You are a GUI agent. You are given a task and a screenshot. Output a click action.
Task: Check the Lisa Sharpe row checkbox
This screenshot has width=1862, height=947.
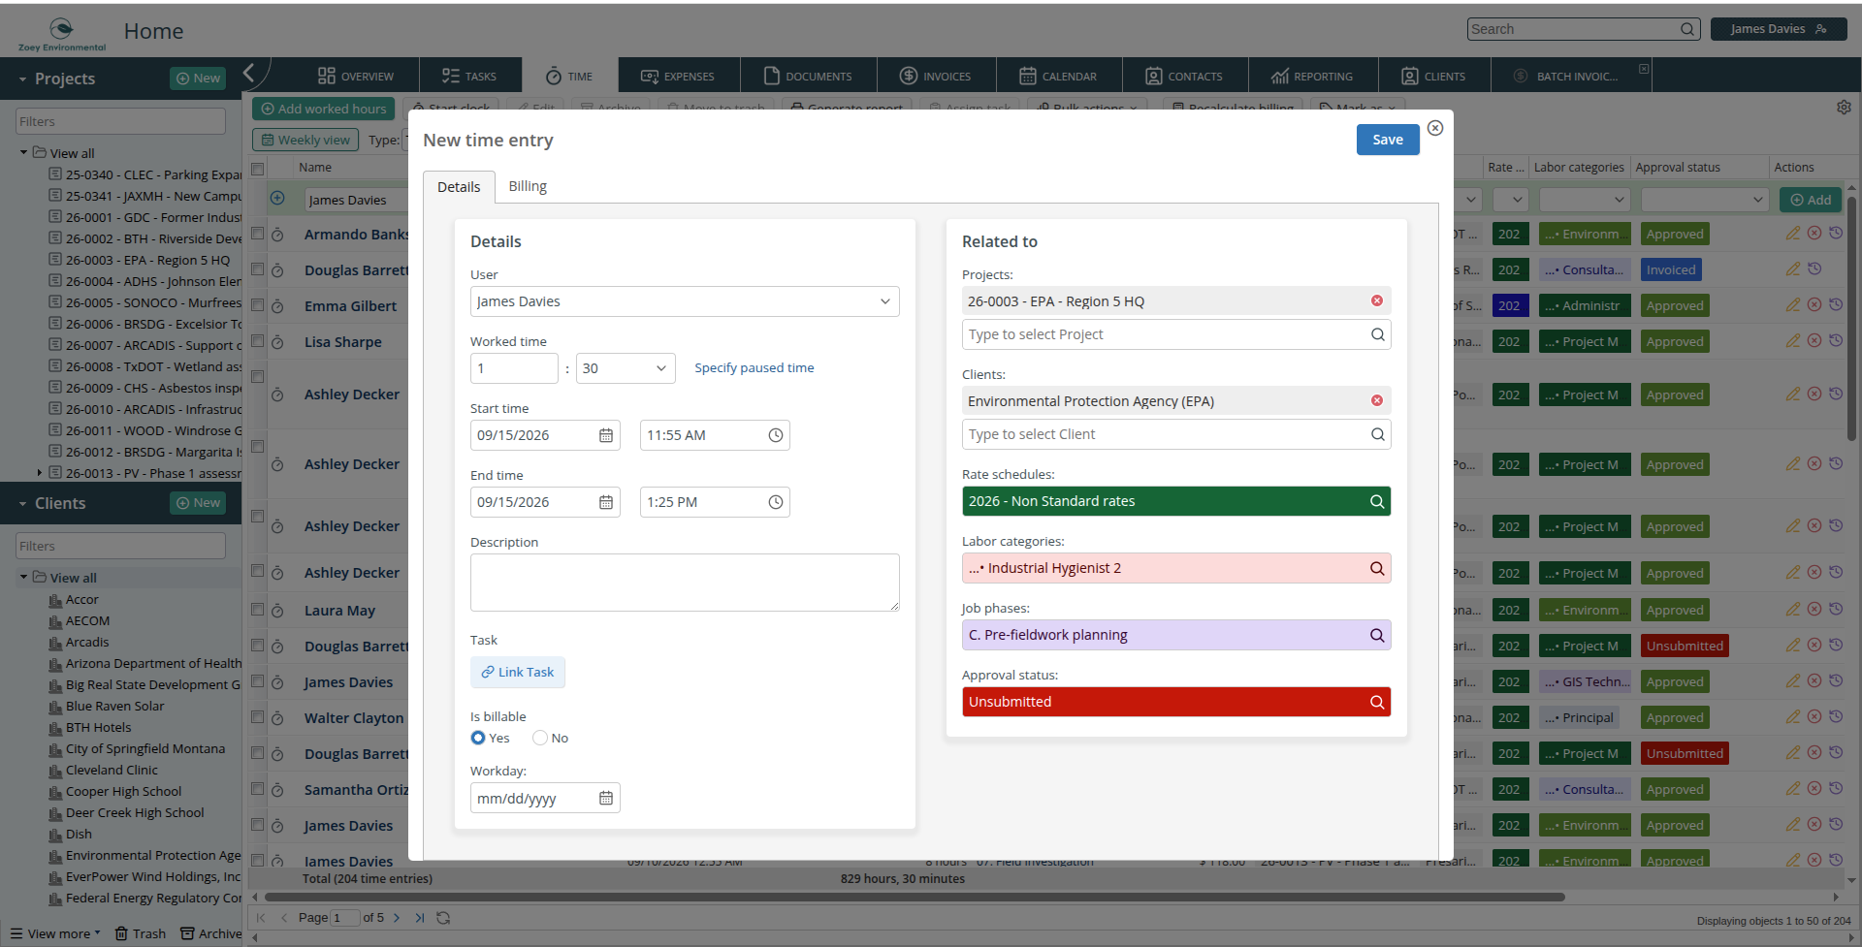258,341
